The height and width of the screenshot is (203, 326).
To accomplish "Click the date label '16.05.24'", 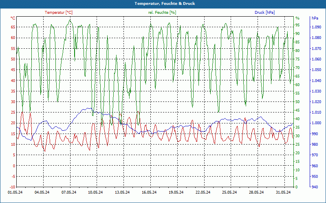I will pyautogui.click(x=149, y=192).
